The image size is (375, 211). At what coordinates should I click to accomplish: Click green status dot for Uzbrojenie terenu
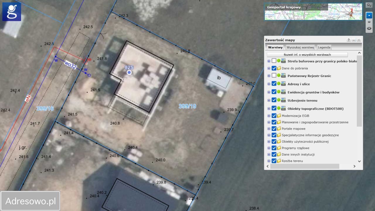279,100
